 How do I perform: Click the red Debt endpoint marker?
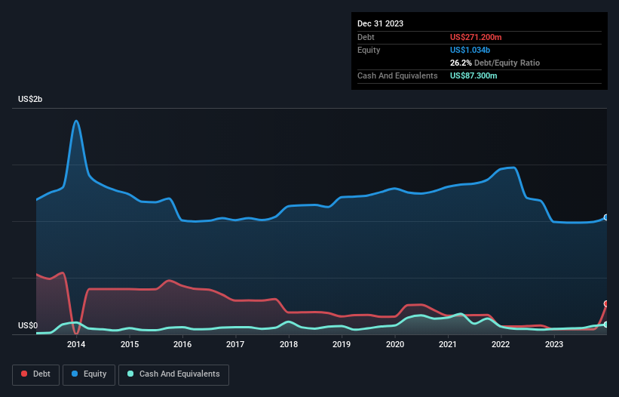coord(607,303)
